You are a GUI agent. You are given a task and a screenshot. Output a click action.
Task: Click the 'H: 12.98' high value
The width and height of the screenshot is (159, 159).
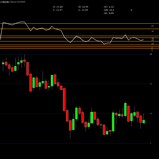[x=83, y=7]
